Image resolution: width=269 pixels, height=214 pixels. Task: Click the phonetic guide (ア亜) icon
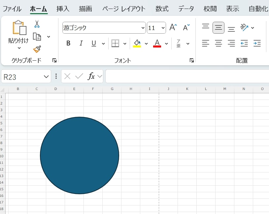point(179,43)
